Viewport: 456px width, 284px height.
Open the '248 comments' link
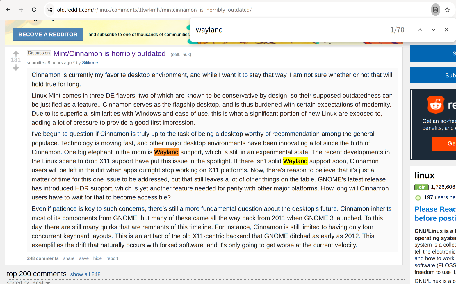[43, 258]
